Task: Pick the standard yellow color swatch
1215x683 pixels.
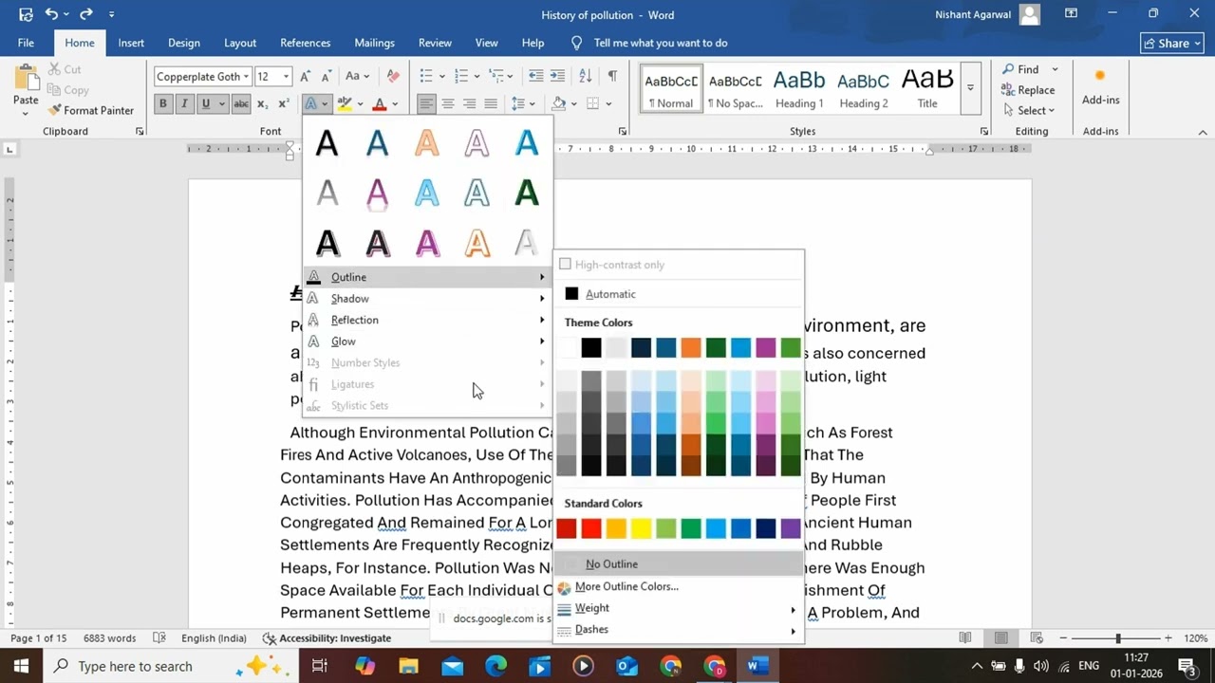Action: [642, 528]
